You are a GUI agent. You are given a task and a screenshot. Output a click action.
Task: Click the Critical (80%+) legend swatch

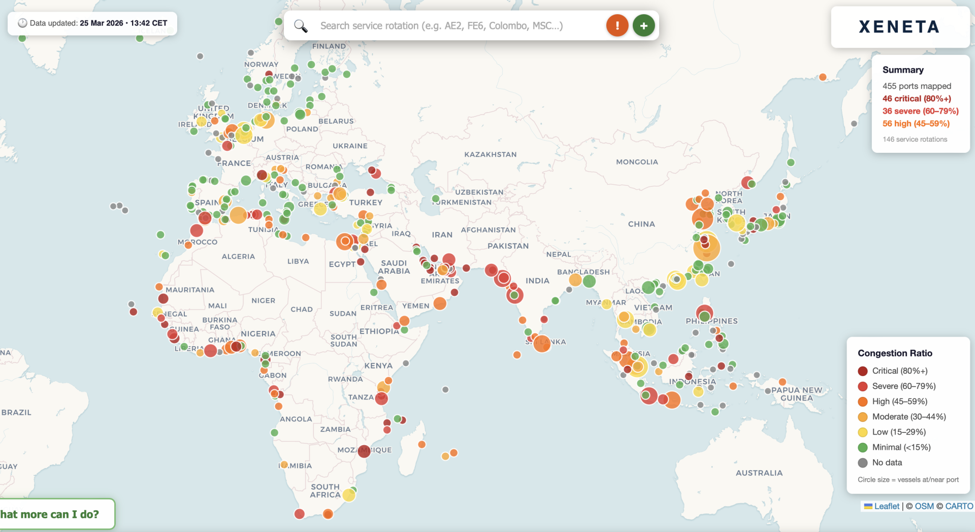862,371
